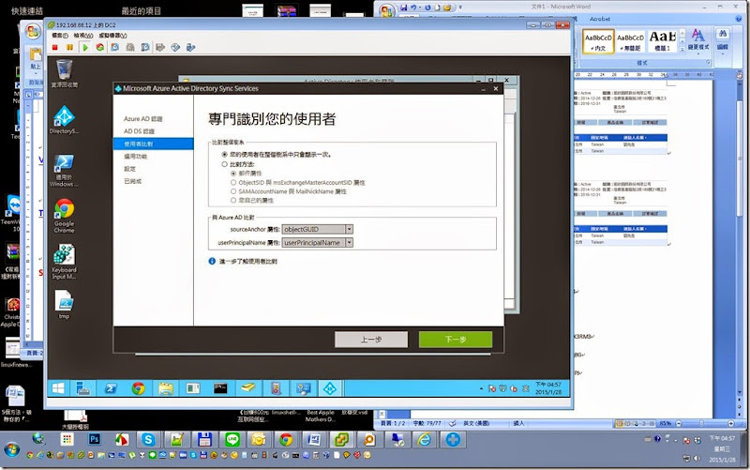750x470 pixels.
Task: Go to the AD DS step in the wizard
Action: pyautogui.click(x=139, y=131)
